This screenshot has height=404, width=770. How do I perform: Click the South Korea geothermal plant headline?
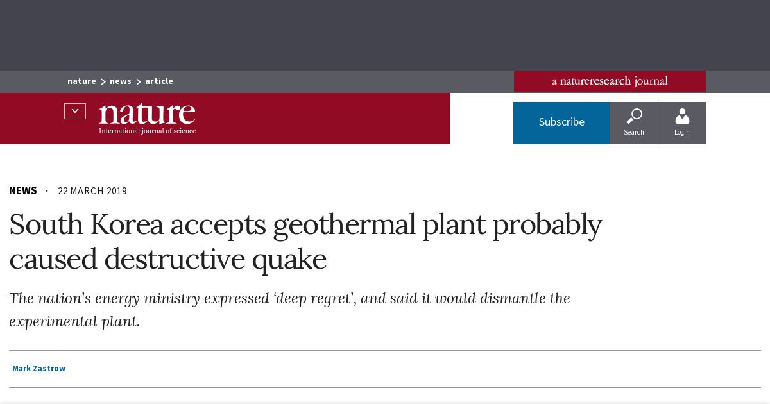305,242
